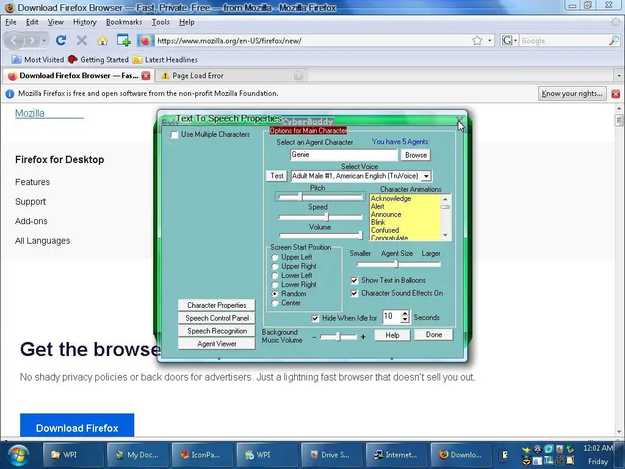Go back with the browser Back arrow
The width and height of the screenshot is (625, 469).
click(14, 40)
